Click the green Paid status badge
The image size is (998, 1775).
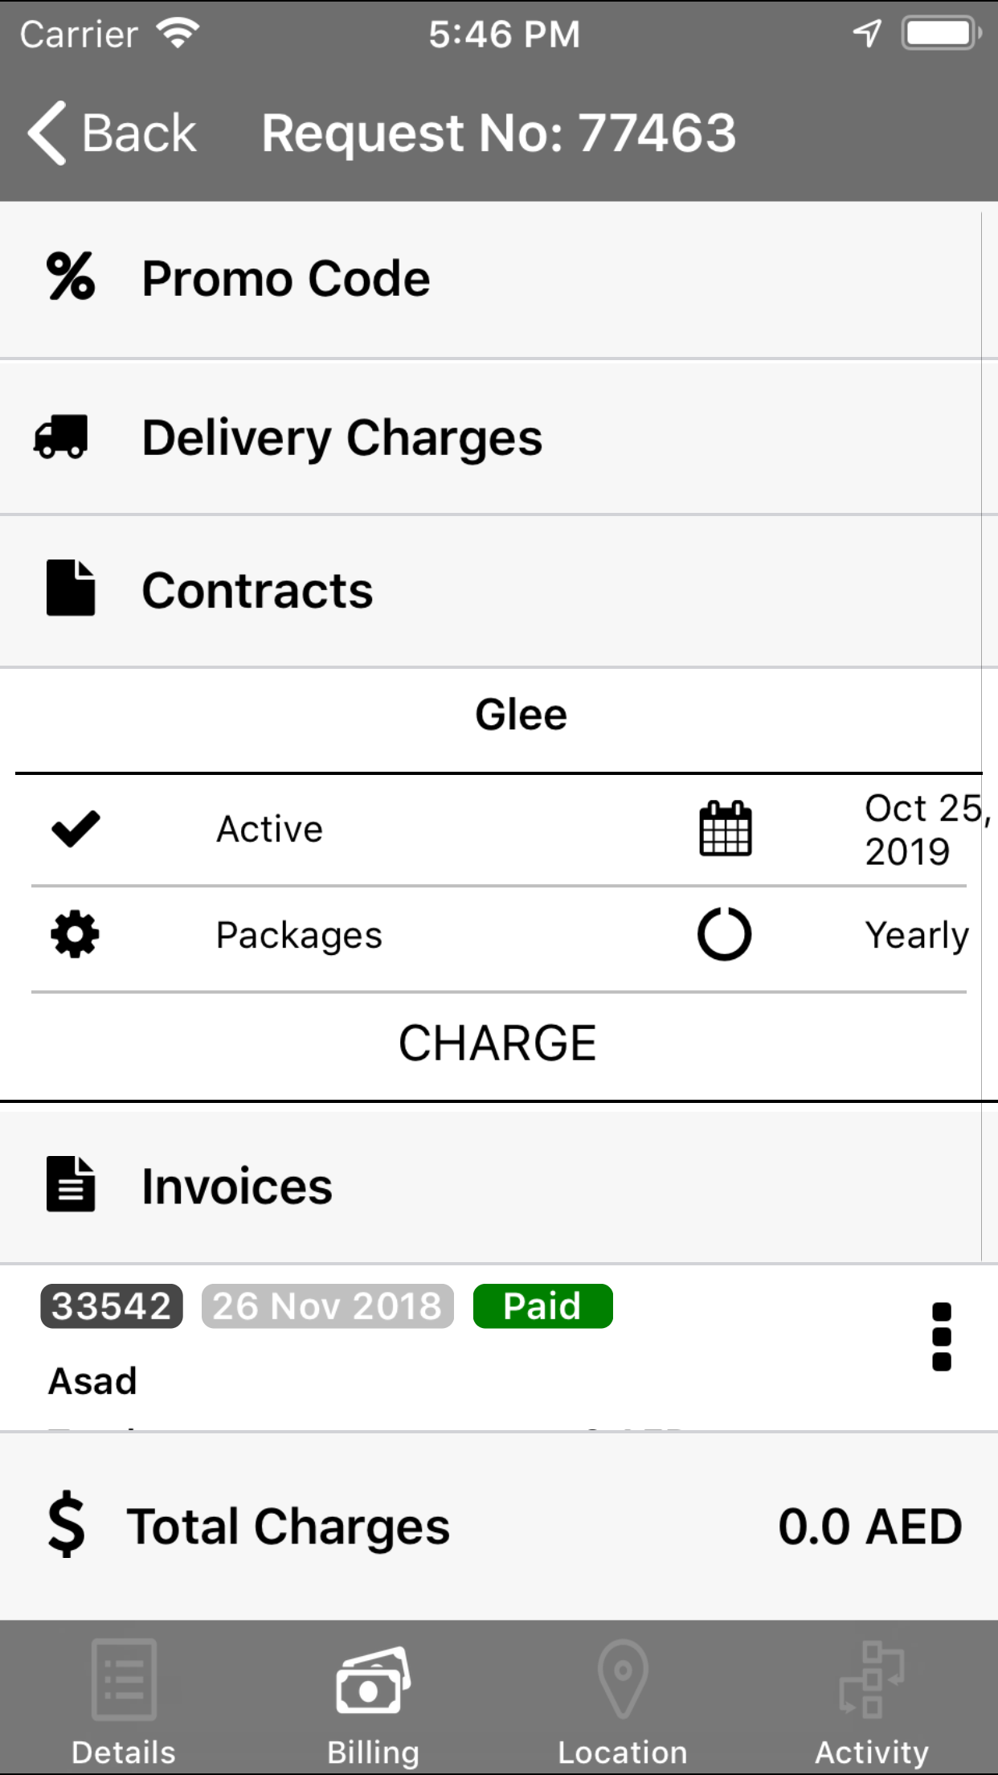click(542, 1306)
